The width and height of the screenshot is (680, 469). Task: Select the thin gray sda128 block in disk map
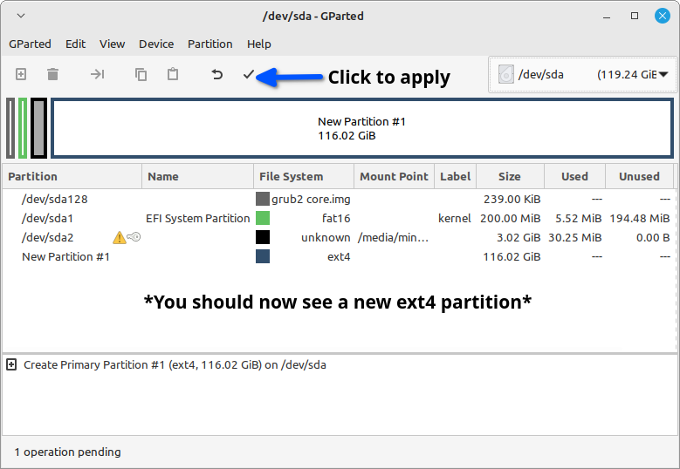10,128
